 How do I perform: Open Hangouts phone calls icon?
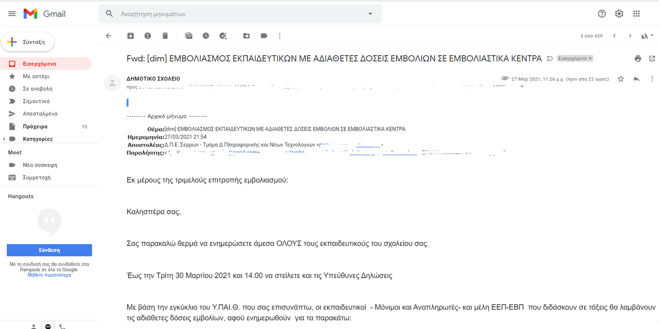coord(62,326)
